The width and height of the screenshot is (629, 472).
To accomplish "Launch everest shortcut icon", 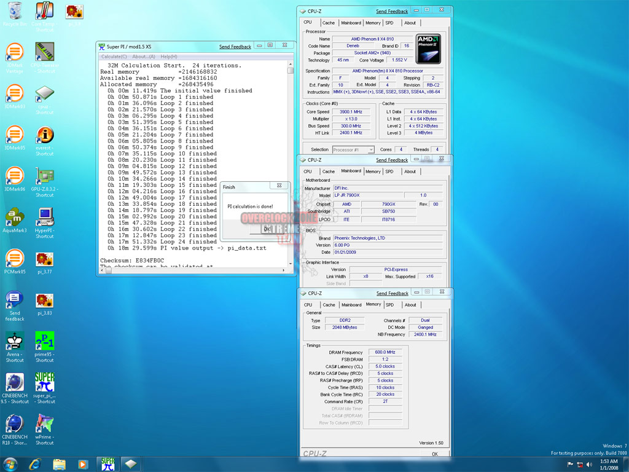I will click(x=44, y=141).
